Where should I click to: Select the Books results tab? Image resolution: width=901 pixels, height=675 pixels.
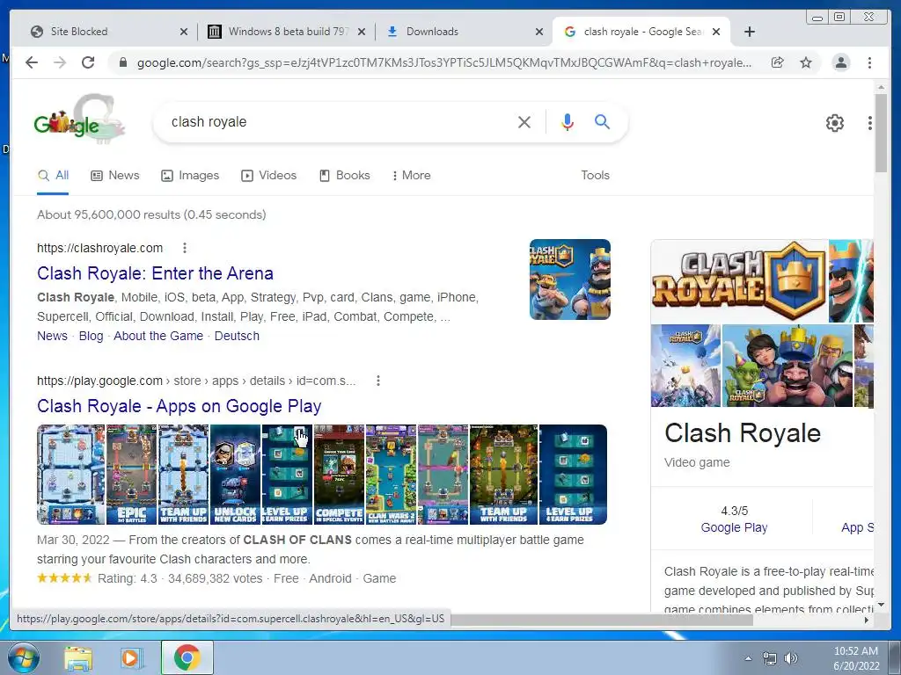(x=344, y=175)
